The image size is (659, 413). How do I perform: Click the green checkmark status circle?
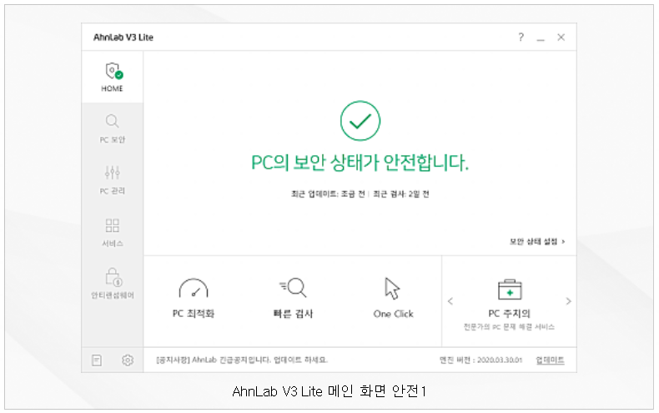(360, 121)
